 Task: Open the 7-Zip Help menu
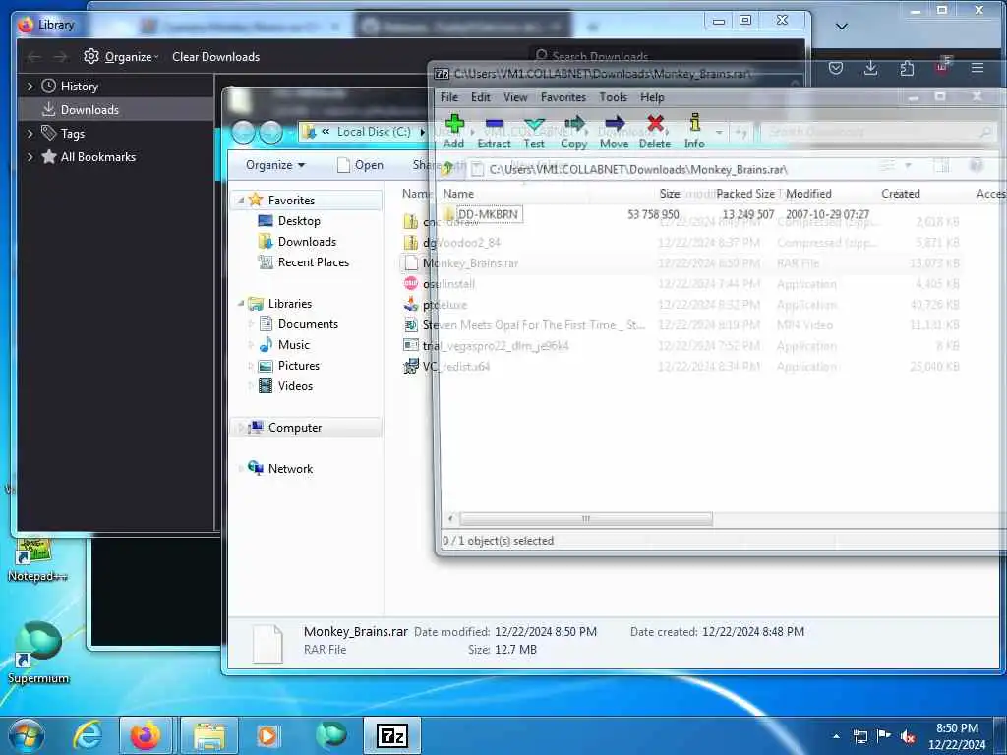click(x=652, y=97)
